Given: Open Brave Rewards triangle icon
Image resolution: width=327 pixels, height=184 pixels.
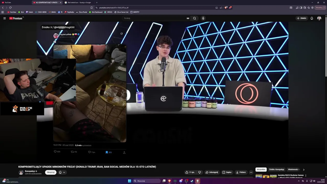Looking at the screenshot, I should pyautogui.click(x=230, y=8).
